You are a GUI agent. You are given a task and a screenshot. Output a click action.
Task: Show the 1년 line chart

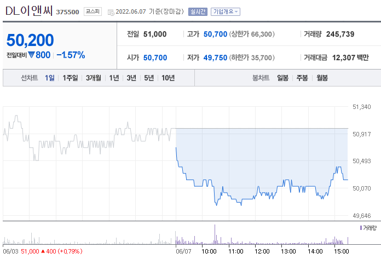coord(114,78)
